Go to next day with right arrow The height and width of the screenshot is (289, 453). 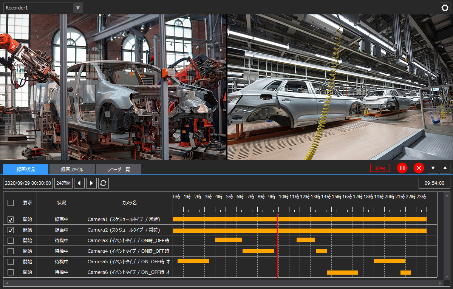tap(91, 183)
